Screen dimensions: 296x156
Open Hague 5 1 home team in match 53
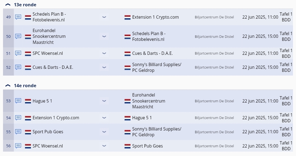tap(42, 101)
